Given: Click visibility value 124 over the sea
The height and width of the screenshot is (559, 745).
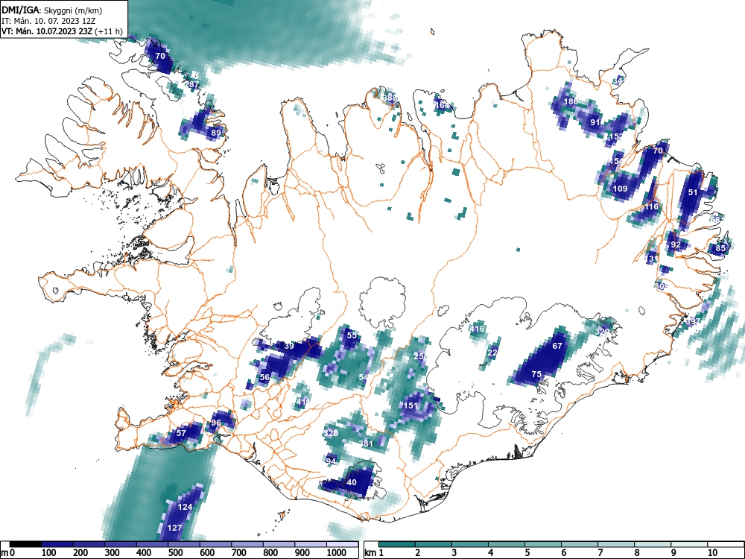Looking at the screenshot, I should pyautogui.click(x=185, y=507).
